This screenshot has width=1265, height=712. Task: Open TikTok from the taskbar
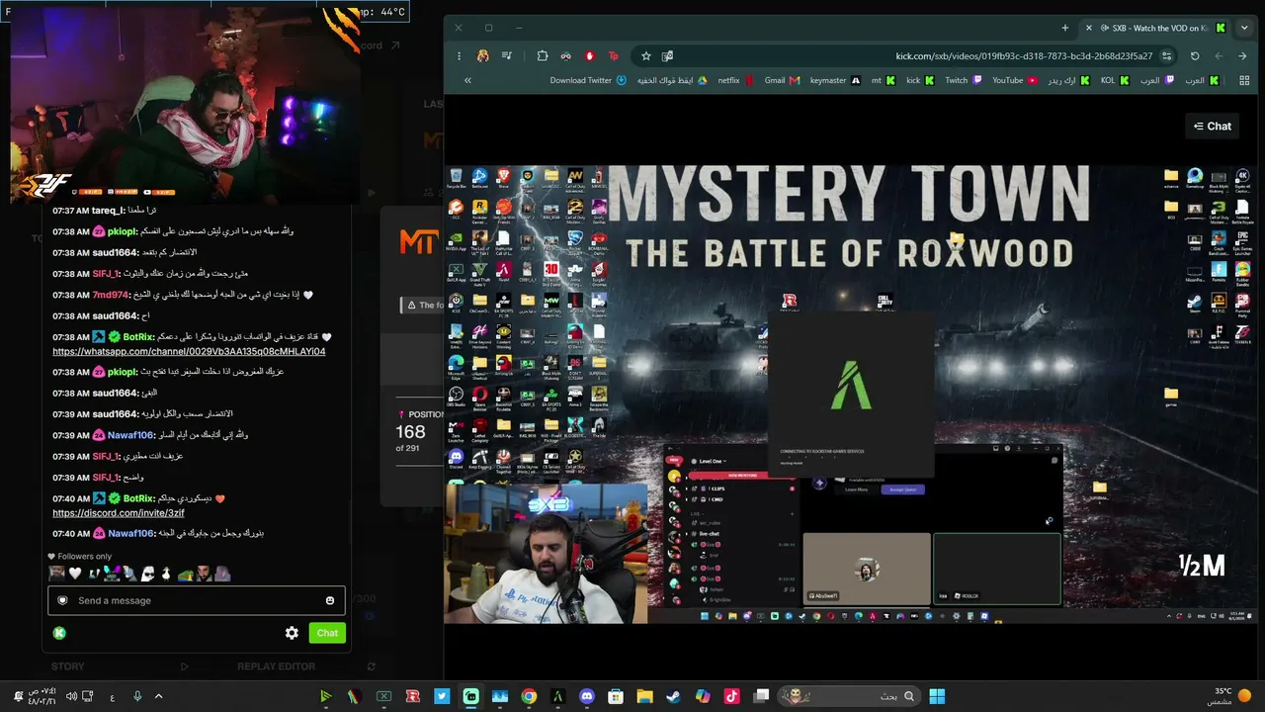coord(731,696)
